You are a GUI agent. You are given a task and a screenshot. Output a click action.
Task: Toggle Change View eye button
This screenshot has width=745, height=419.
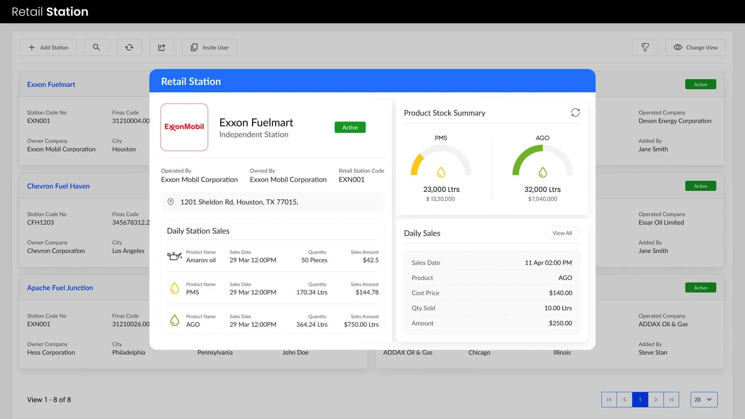695,47
